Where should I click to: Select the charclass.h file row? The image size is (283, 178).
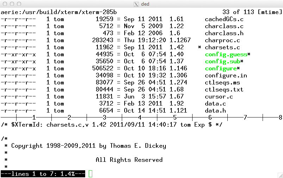pyautogui.click(x=224, y=33)
